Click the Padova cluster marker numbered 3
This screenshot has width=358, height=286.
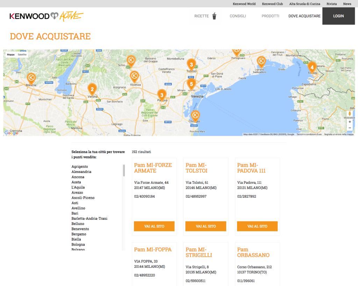tap(162, 96)
